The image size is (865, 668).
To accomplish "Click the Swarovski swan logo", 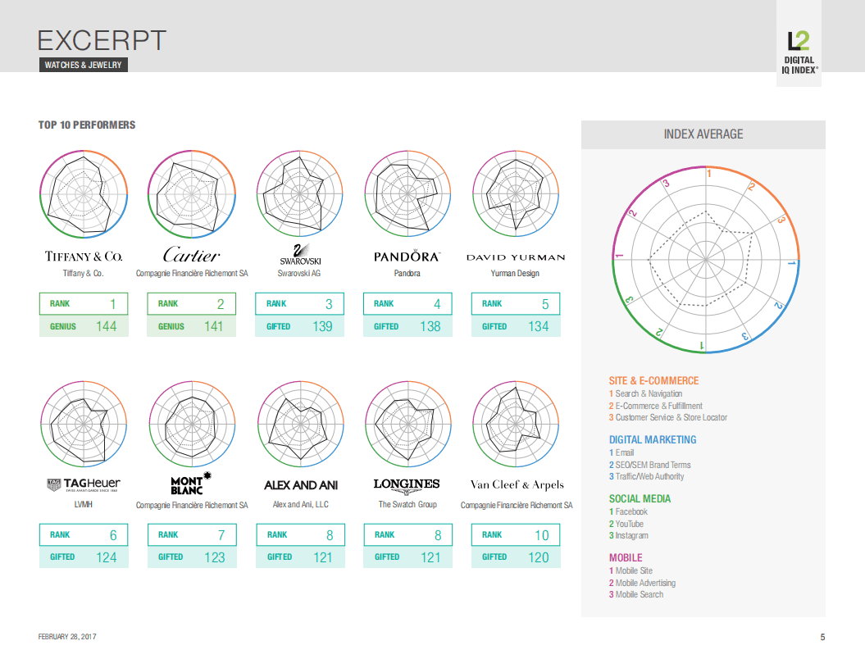I will pyautogui.click(x=299, y=254).
